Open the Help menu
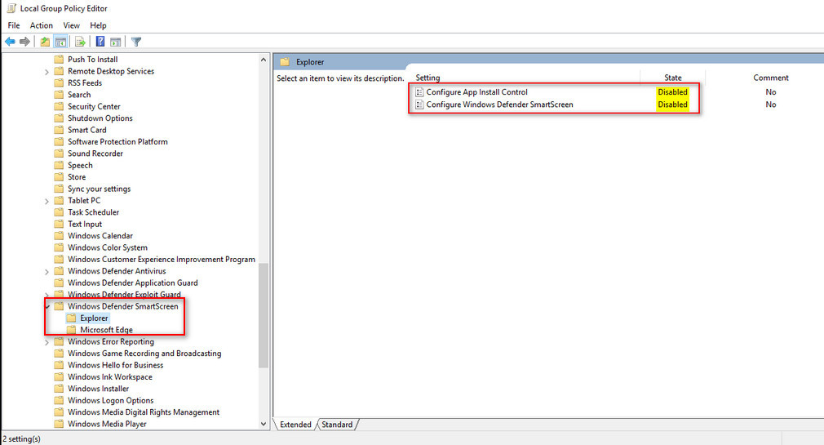 click(98, 25)
